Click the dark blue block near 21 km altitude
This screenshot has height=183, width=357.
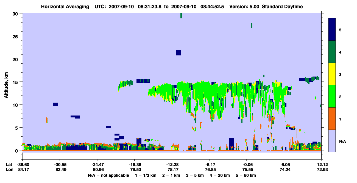click(x=178, y=52)
